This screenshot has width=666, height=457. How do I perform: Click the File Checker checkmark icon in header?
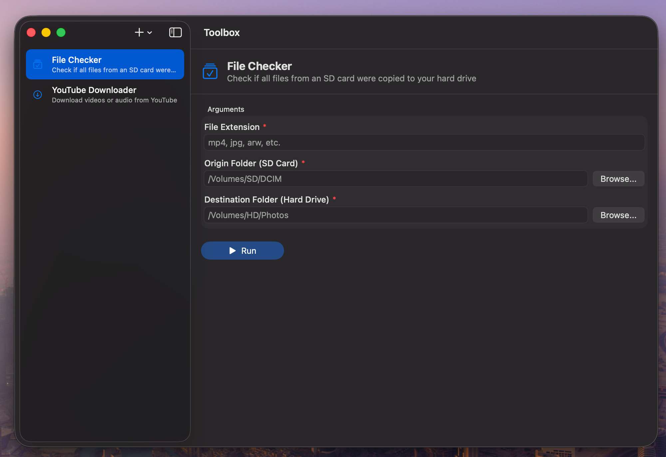click(x=210, y=71)
